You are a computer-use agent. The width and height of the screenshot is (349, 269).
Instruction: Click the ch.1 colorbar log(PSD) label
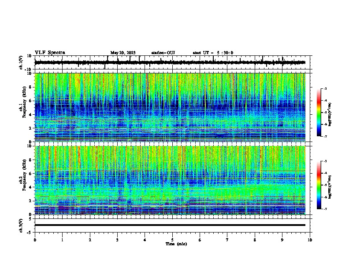[330, 115]
